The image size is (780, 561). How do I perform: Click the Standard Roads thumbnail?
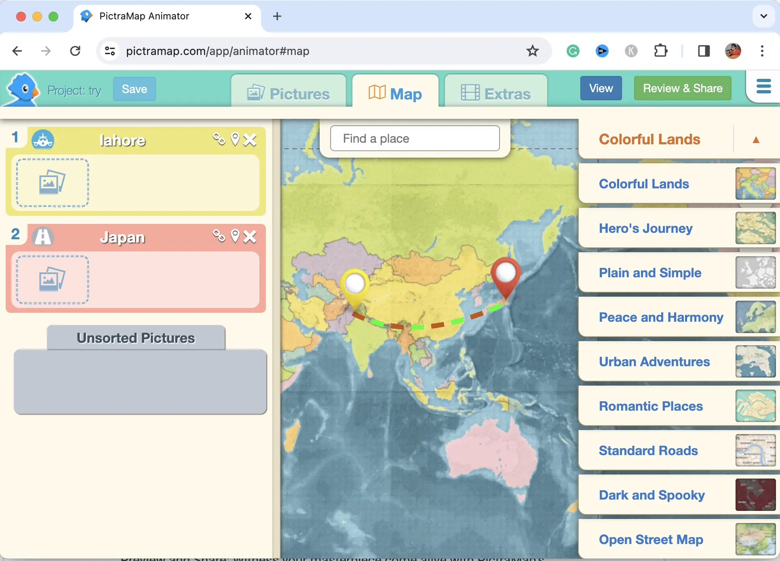pyautogui.click(x=756, y=450)
